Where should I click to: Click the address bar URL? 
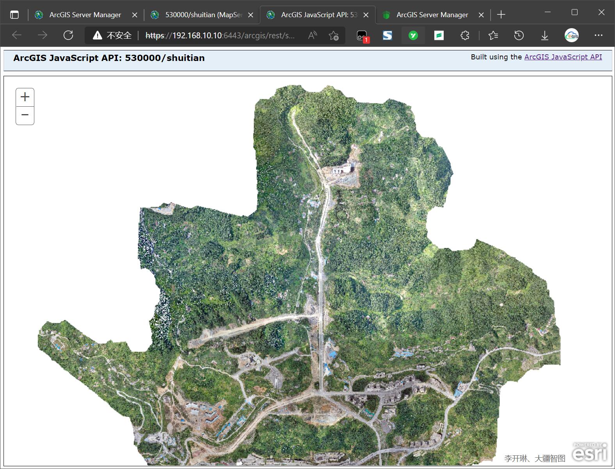point(220,36)
